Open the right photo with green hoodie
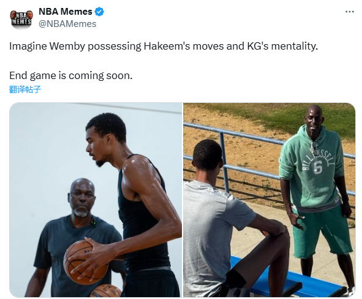Screen dimensions: 362x299 269,200
